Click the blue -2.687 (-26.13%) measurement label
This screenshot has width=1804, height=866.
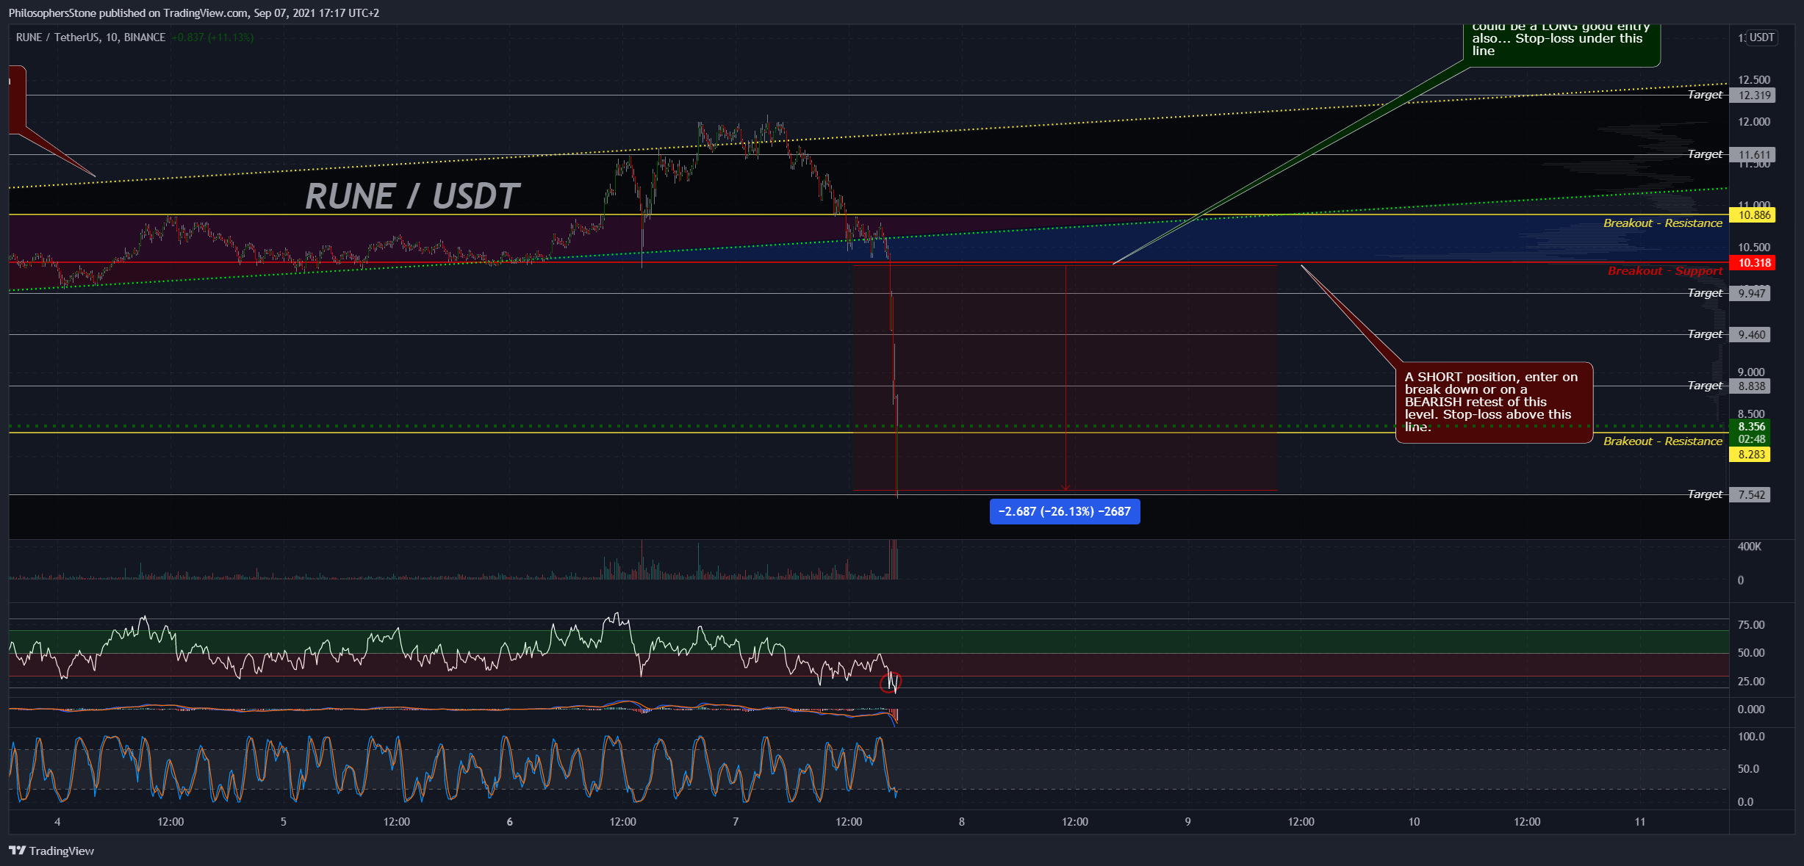1065,511
